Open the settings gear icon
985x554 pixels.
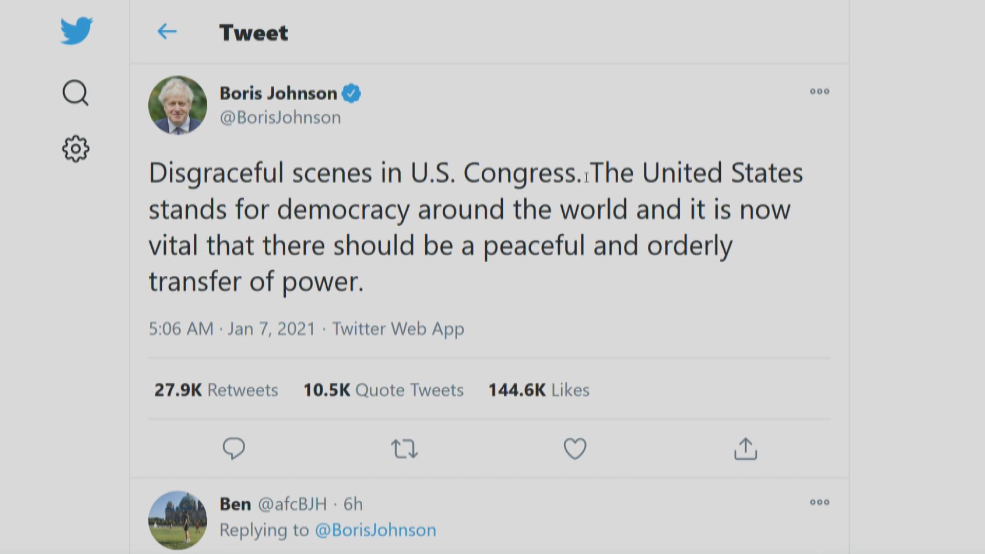tap(75, 149)
